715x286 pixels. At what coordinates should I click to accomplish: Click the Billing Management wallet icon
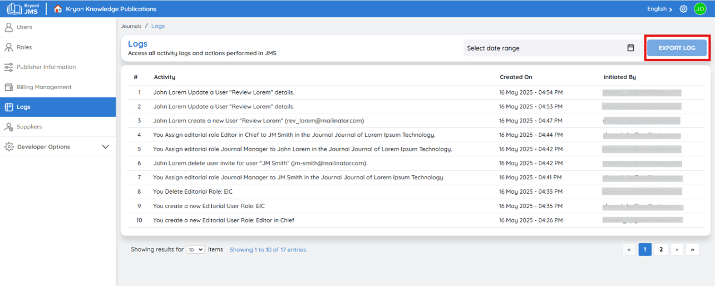tap(8, 87)
